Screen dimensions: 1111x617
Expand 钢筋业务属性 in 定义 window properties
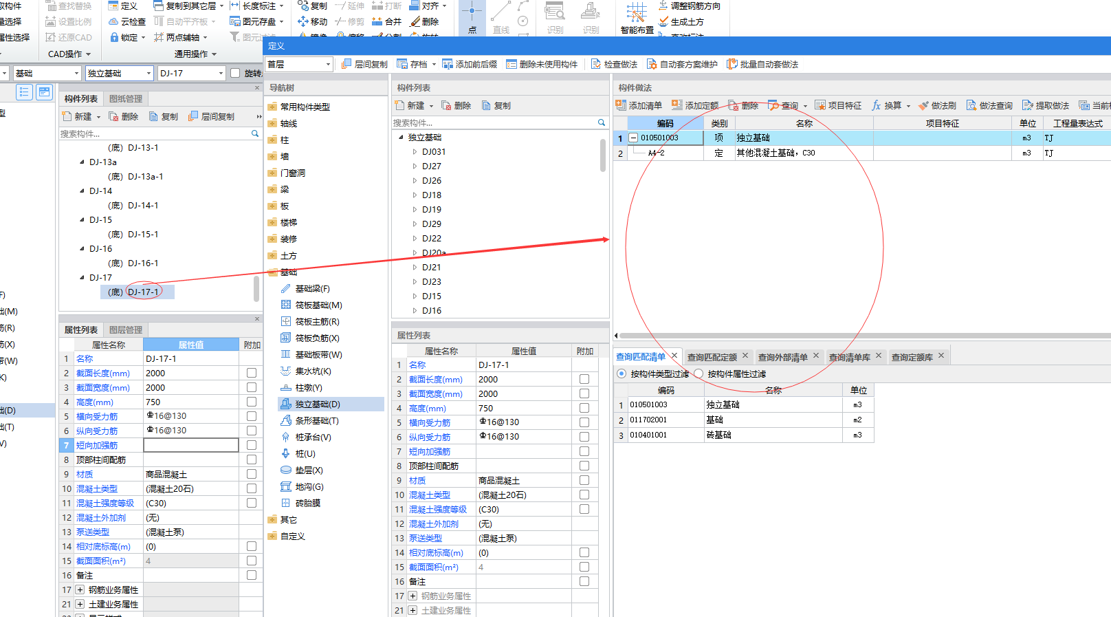412,596
